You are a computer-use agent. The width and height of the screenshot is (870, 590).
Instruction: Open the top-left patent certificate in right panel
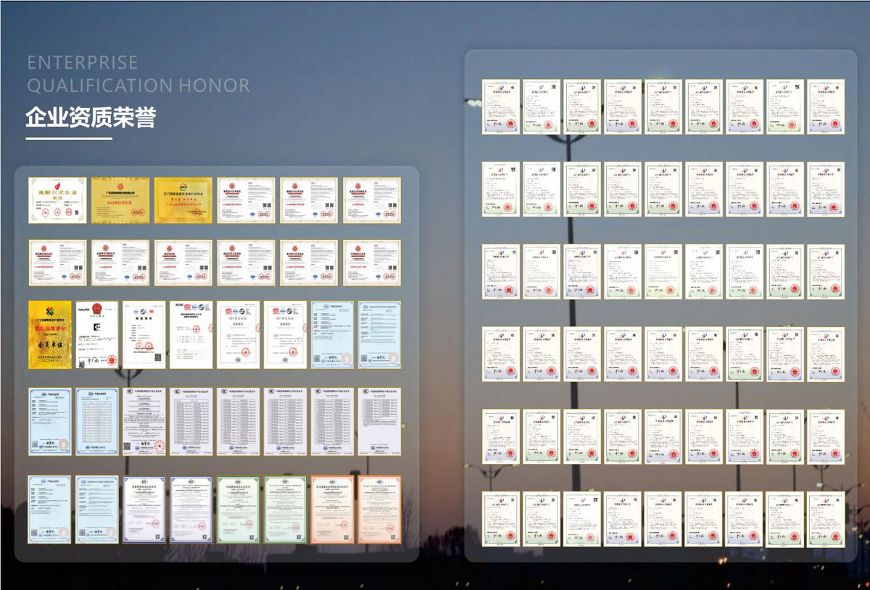point(501,107)
